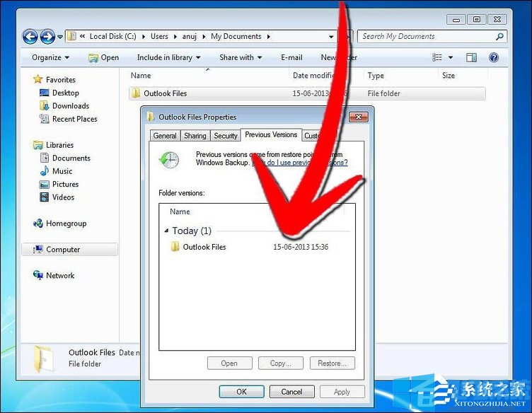The image size is (532, 413).
Task: Click the change view icon
Action: point(437,58)
